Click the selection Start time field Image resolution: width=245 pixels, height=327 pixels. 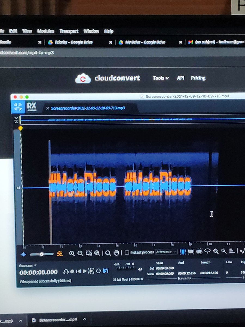[x=164, y=268]
